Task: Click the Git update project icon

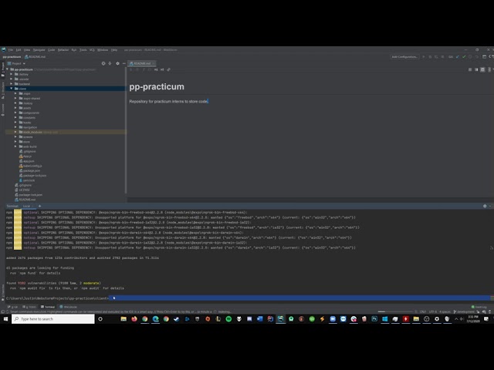Action: point(458,56)
